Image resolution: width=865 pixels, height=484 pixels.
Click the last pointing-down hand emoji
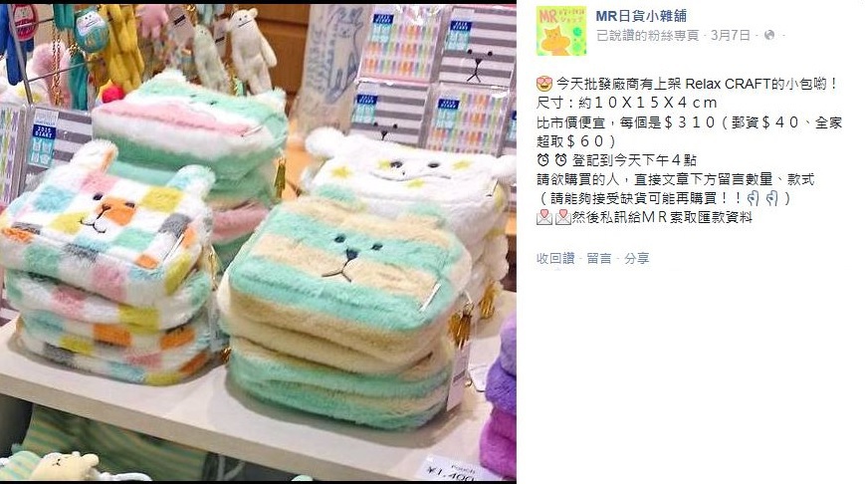tap(771, 198)
